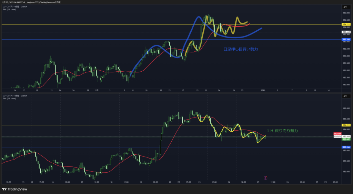
Task: Select the blue '日足押し目買い勢力' text annotation
Action: (x=241, y=49)
